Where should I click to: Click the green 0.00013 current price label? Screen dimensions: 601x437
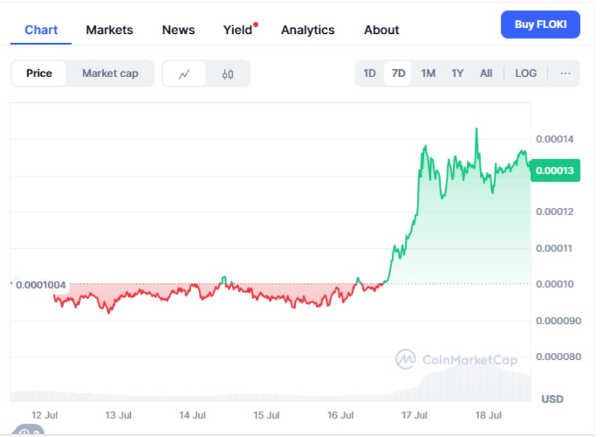click(555, 171)
